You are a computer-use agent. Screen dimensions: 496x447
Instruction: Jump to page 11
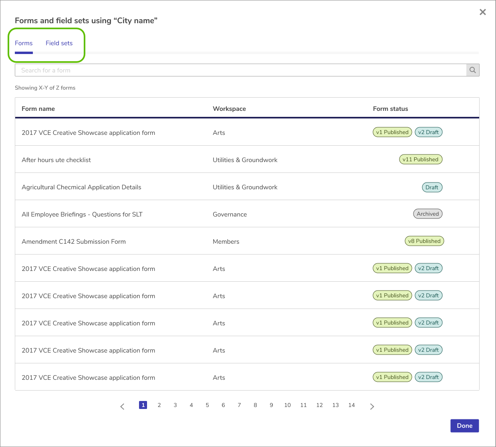303,405
